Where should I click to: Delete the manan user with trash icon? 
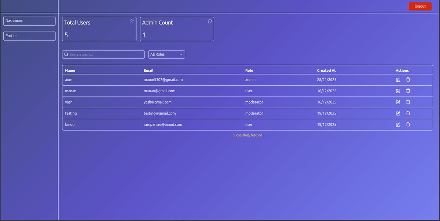408,91
